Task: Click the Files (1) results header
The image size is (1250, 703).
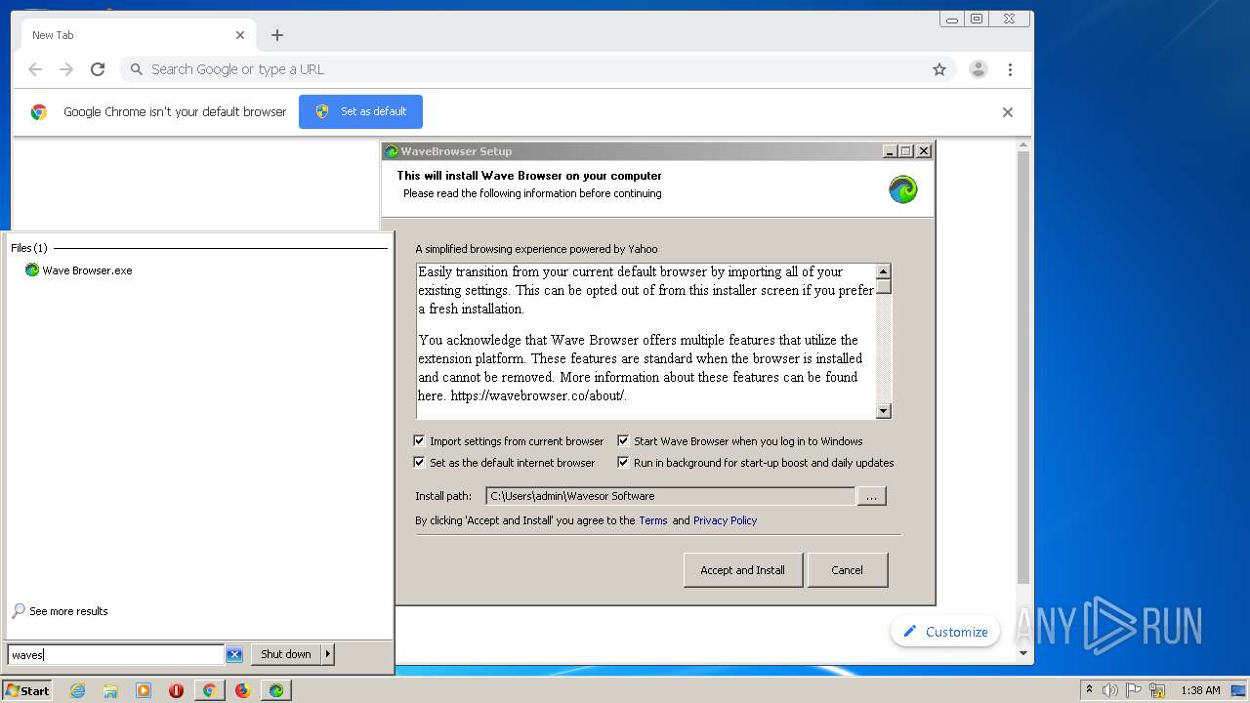Action: click(29, 248)
